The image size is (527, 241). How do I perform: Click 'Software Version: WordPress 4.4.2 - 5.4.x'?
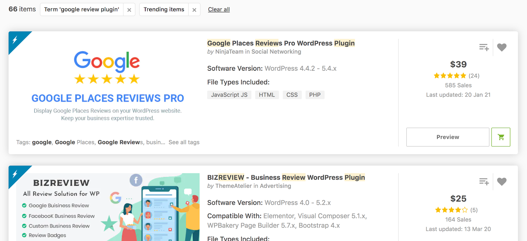pos(272,68)
